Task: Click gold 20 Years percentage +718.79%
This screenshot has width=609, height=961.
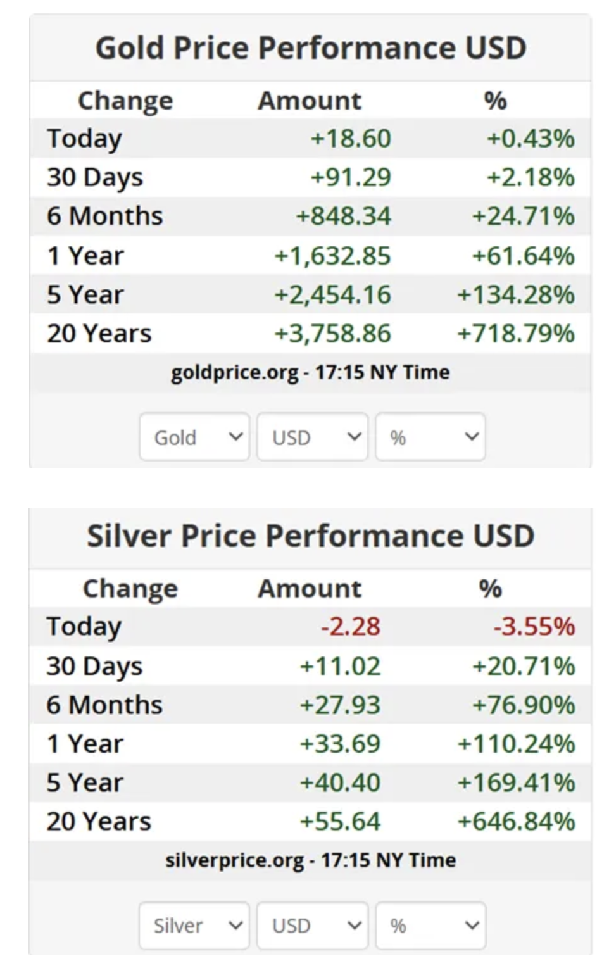Action: (516, 334)
